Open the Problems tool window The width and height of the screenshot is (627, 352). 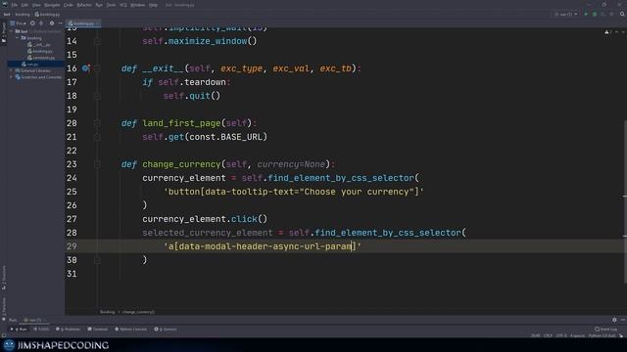tap(68, 330)
